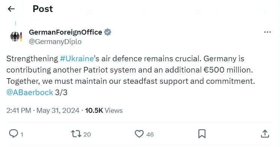Open the German eagle profile avatar

(x=16, y=36)
